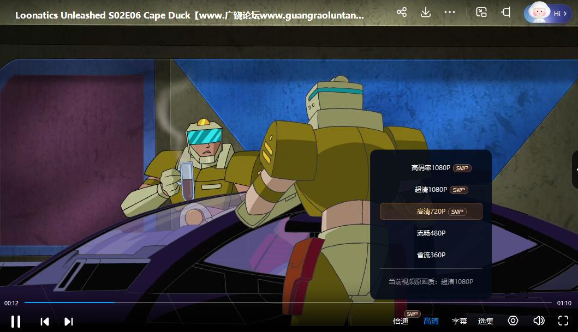Viewport: 578px width, 332px height.
Task: Select 高码率1080P quality option
Action: point(431,168)
